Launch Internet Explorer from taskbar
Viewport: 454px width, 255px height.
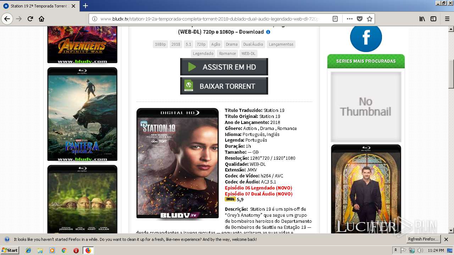tap(28, 250)
